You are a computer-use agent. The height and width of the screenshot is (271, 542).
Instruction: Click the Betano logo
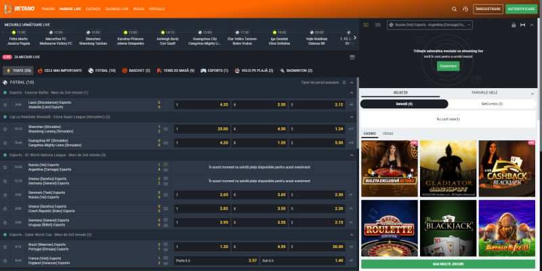pyautogui.click(x=20, y=9)
